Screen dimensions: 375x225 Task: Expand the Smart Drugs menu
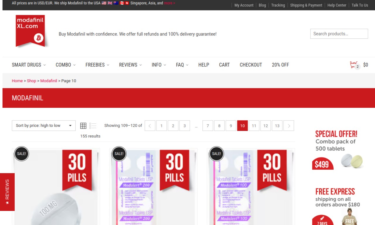click(29, 65)
